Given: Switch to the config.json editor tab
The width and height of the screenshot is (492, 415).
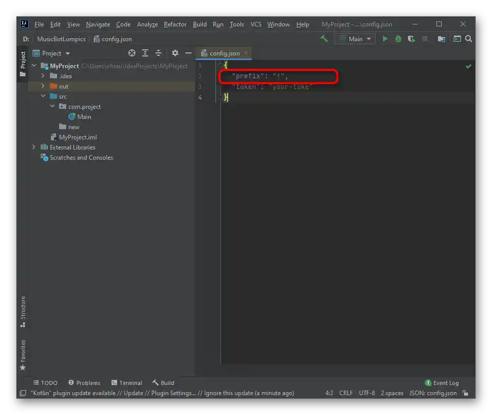Looking at the screenshot, I should 224,53.
